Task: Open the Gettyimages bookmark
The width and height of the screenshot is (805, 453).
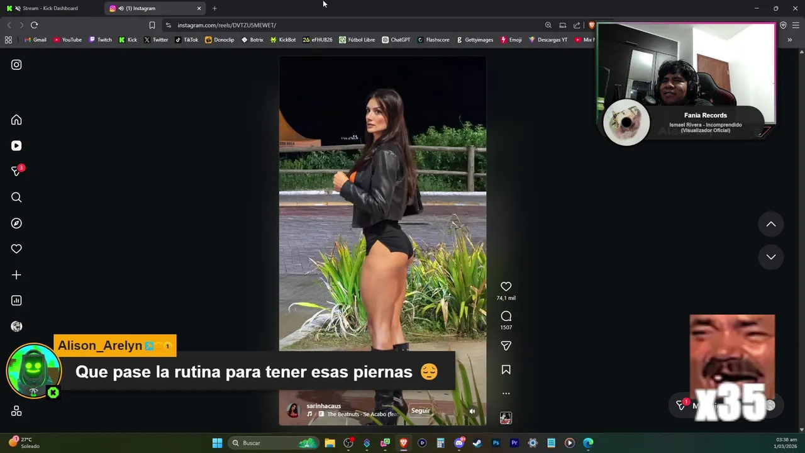Action: pyautogui.click(x=474, y=40)
